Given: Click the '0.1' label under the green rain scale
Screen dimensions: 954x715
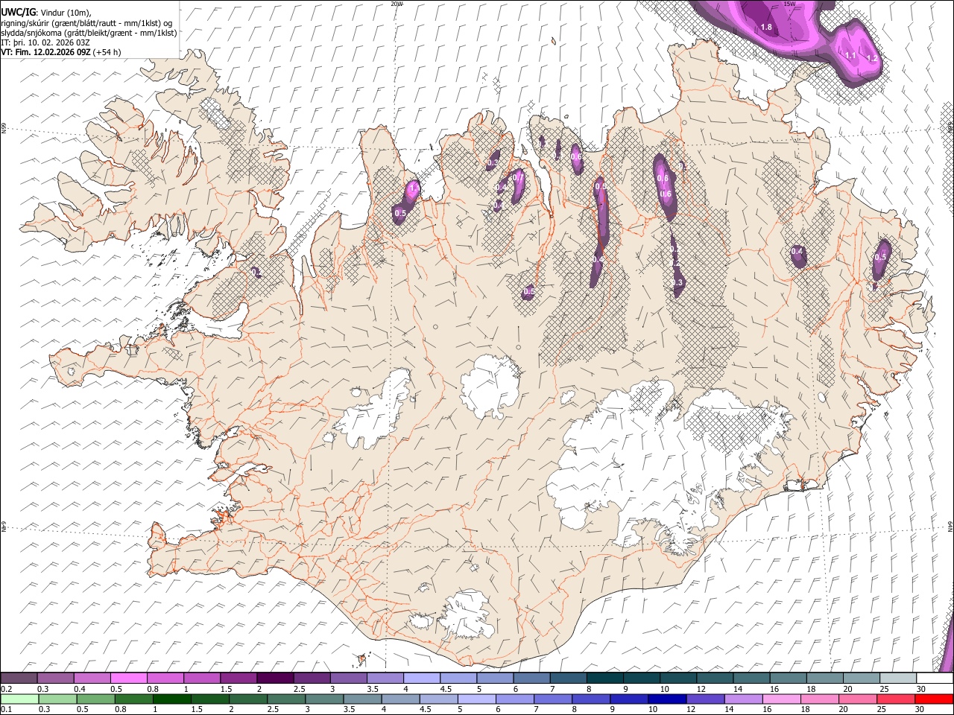Looking at the screenshot, I should pyautogui.click(x=7, y=710).
